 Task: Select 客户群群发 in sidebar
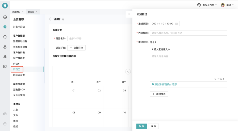pos(19,58)
